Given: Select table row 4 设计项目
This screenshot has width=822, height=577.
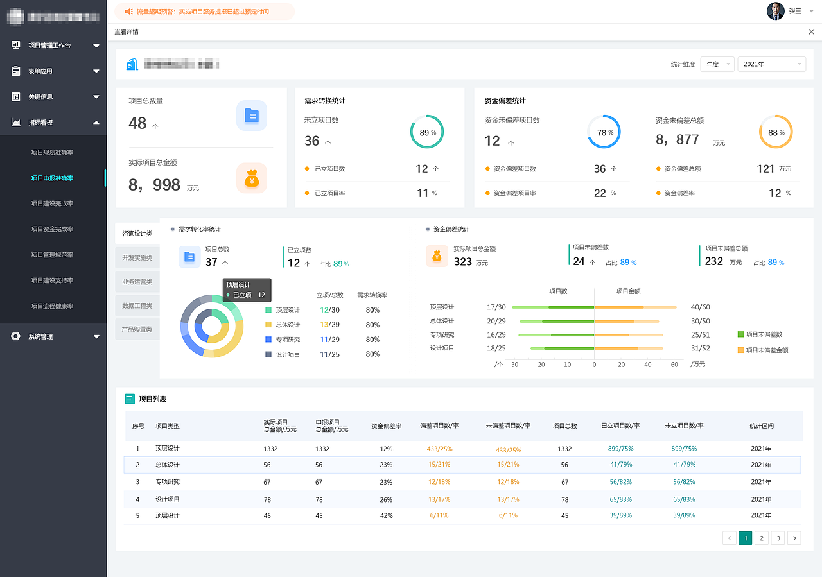Looking at the screenshot, I should (x=462, y=499).
